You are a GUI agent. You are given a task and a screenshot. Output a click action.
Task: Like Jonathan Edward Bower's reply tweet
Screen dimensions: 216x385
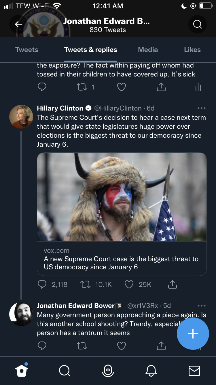(122, 345)
